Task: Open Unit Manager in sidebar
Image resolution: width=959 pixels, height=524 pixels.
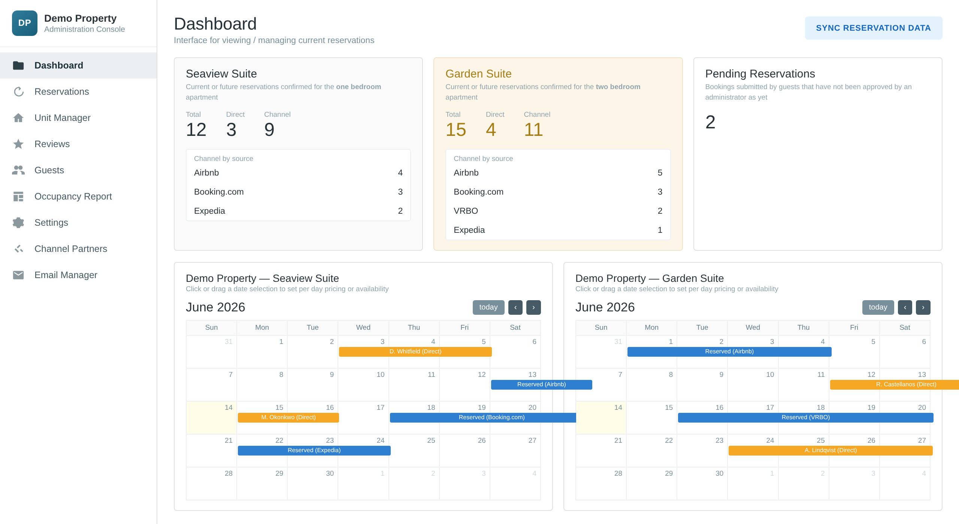Action: tap(78, 118)
